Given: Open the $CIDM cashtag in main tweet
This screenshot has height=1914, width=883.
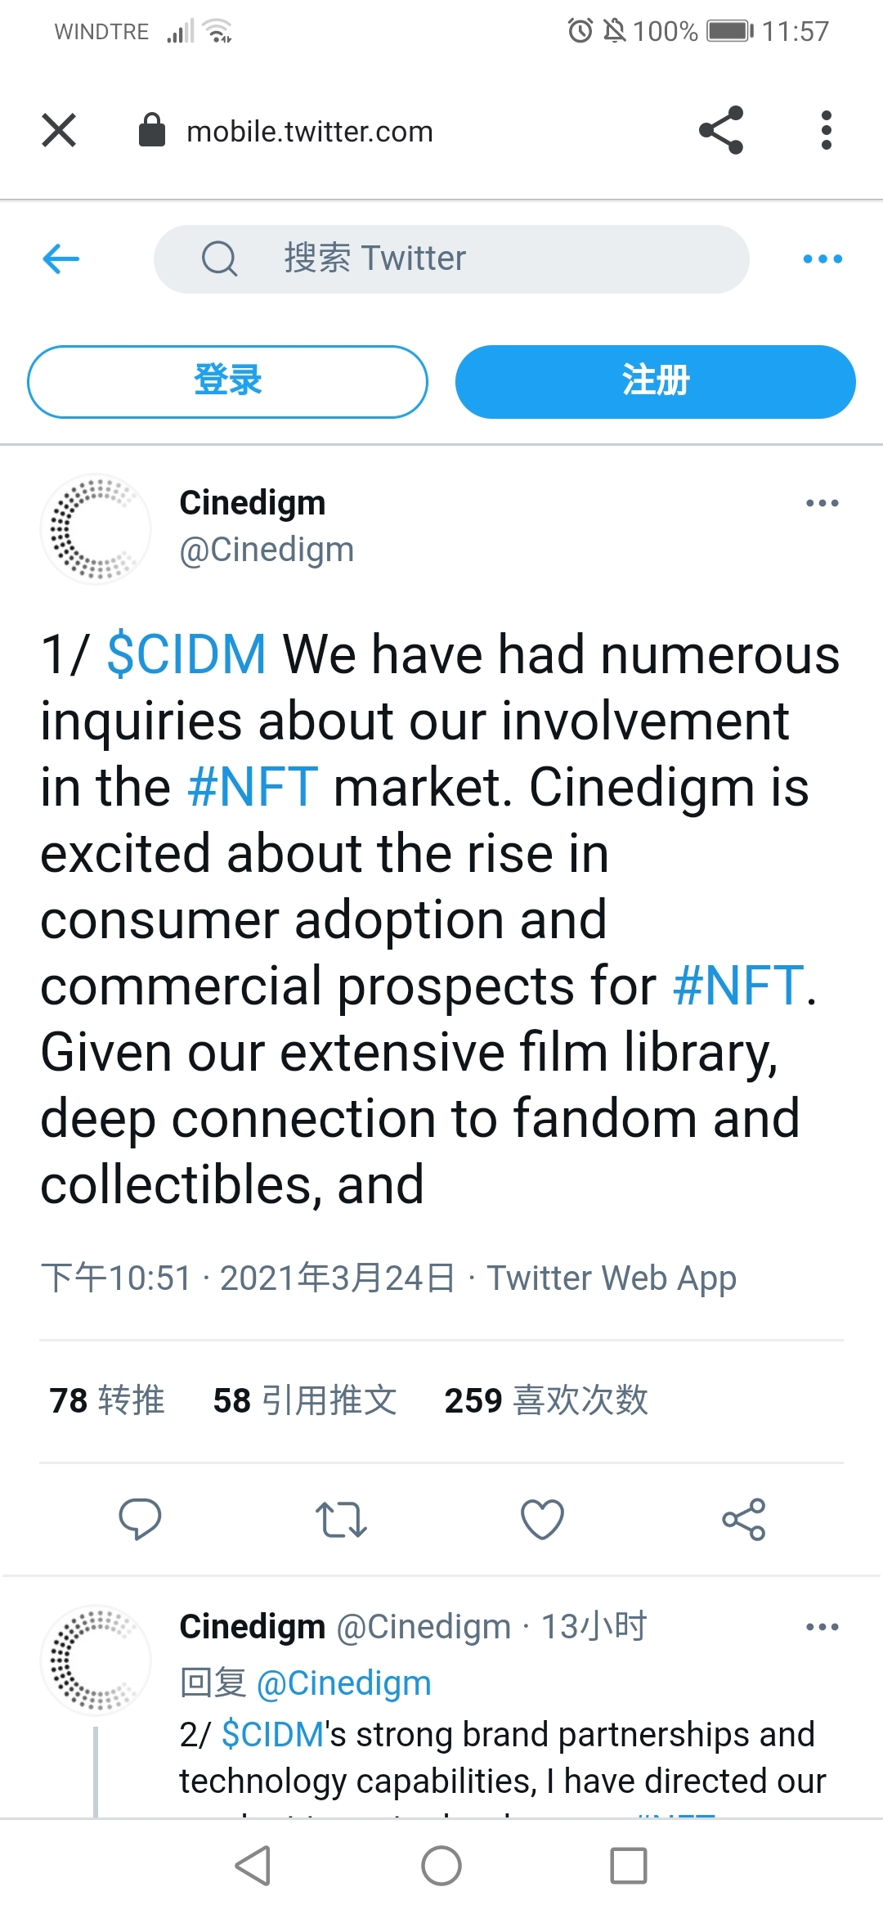Looking at the screenshot, I should (x=186, y=655).
